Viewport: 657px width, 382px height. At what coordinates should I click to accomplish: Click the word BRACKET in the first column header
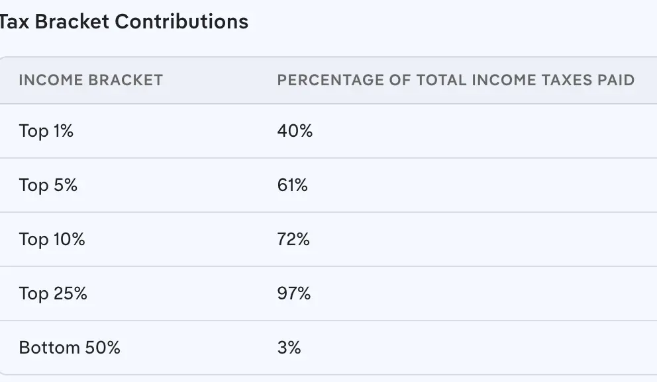(x=126, y=80)
